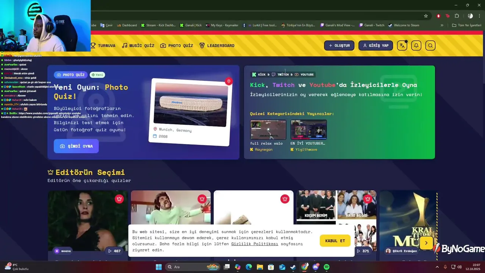Viewport: 485px width, 273px height.
Task: Click the taskbar Ara search box
Action: (x=192, y=267)
